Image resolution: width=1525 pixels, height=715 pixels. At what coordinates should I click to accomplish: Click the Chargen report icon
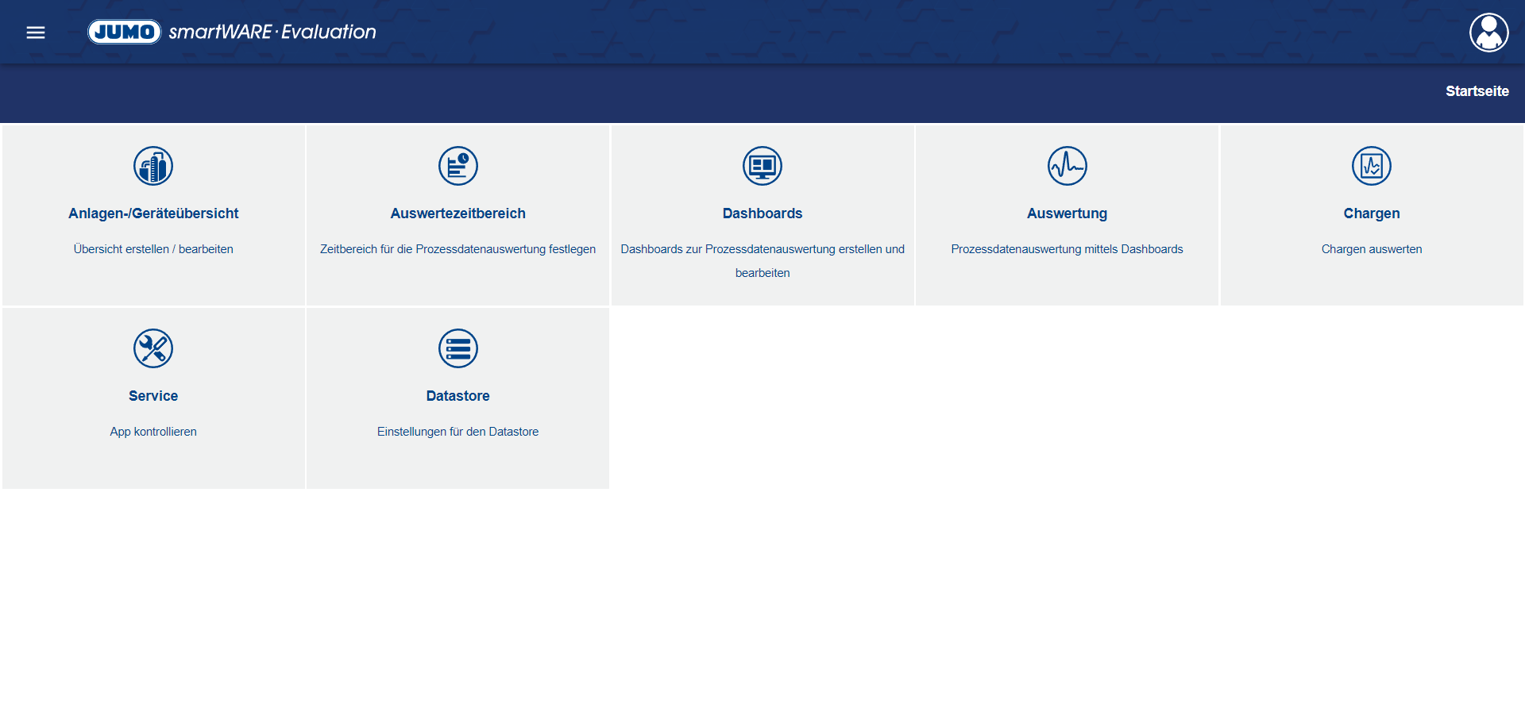coord(1372,166)
